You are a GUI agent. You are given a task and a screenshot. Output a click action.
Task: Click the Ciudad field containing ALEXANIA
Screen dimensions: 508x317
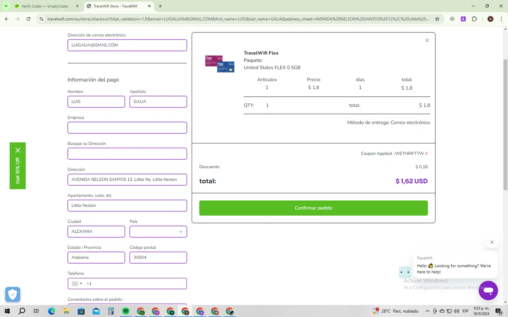click(96, 232)
